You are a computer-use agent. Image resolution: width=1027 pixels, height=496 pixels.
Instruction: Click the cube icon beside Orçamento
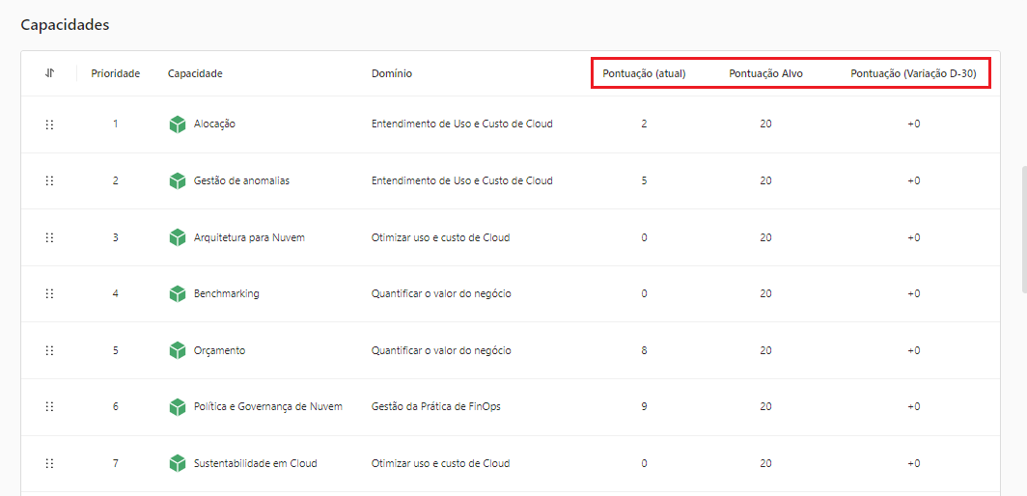[x=177, y=350]
